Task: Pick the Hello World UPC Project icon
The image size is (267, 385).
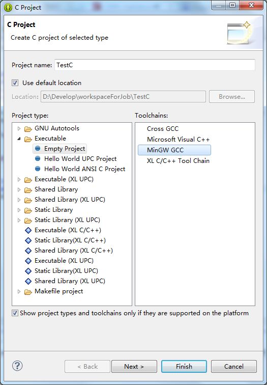Action: [x=38, y=158]
